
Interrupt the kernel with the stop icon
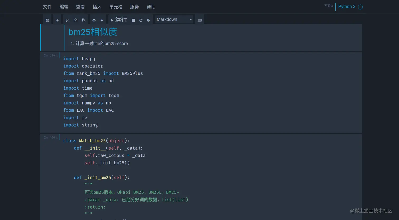tap(133, 20)
